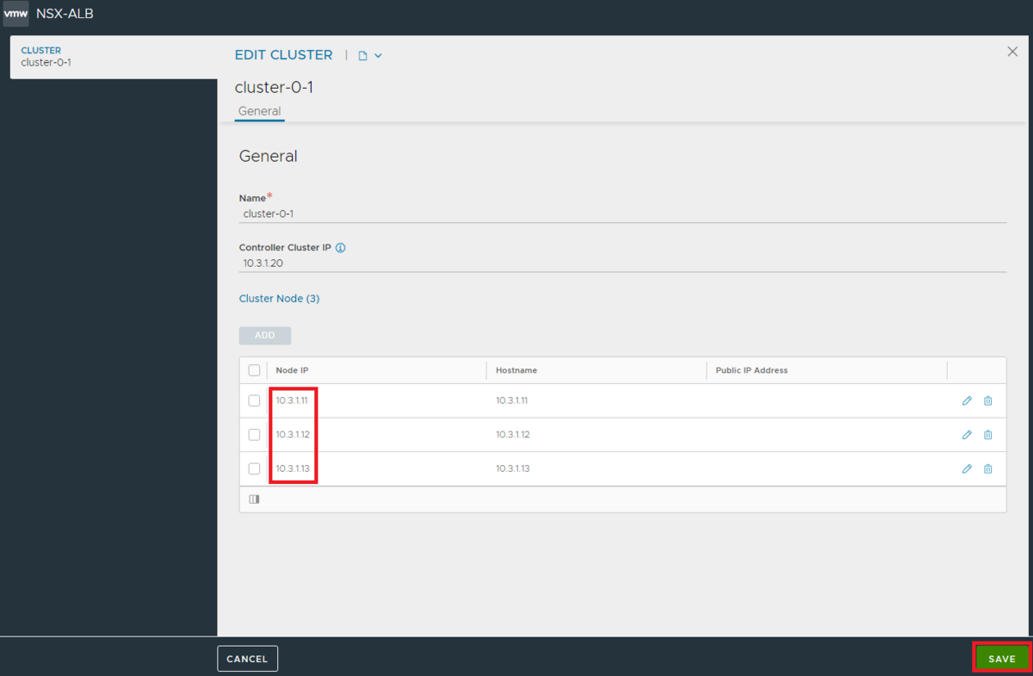Viewport: 1033px width, 676px height.
Task: Close the Edit Cluster dialog
Action: pyautogui.click(x=1012, y=52)
